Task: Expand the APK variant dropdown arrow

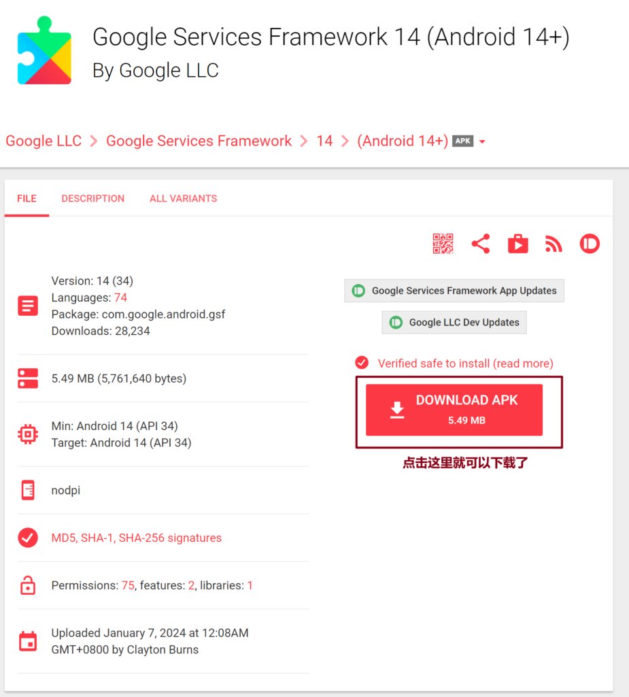Action: pyautogui.click(x=482, y=142)
